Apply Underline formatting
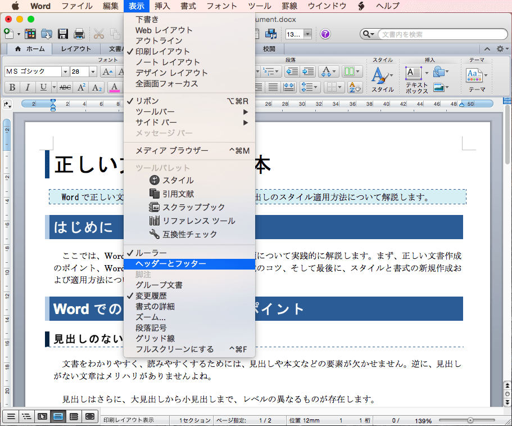This screenshot has width=512, height=426. (43, 87)
